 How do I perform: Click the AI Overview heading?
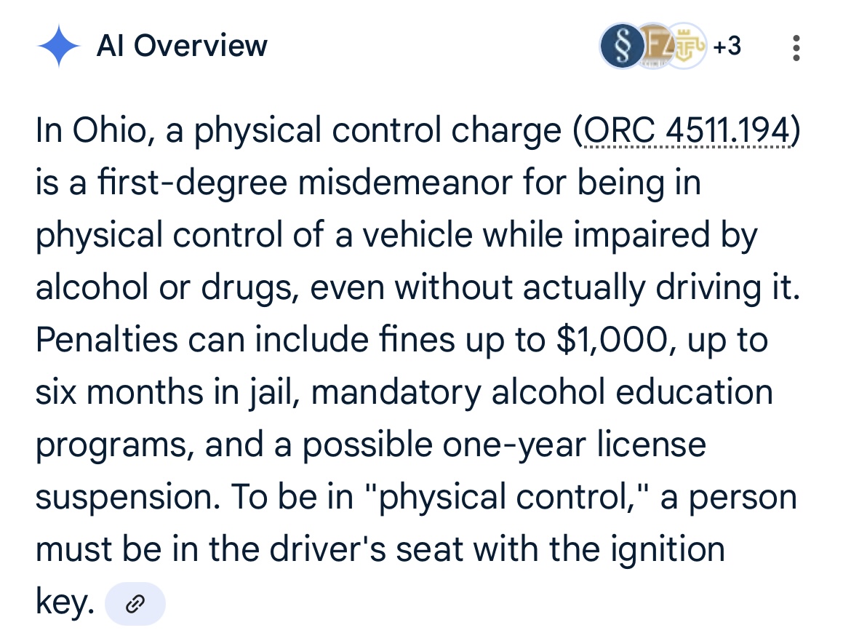[x=182, y=47]
